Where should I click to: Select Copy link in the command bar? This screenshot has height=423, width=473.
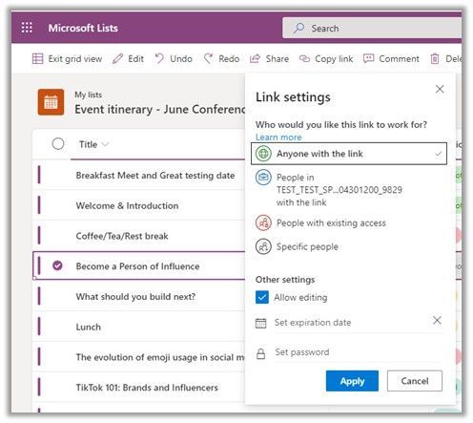click(x=326, y=58)
